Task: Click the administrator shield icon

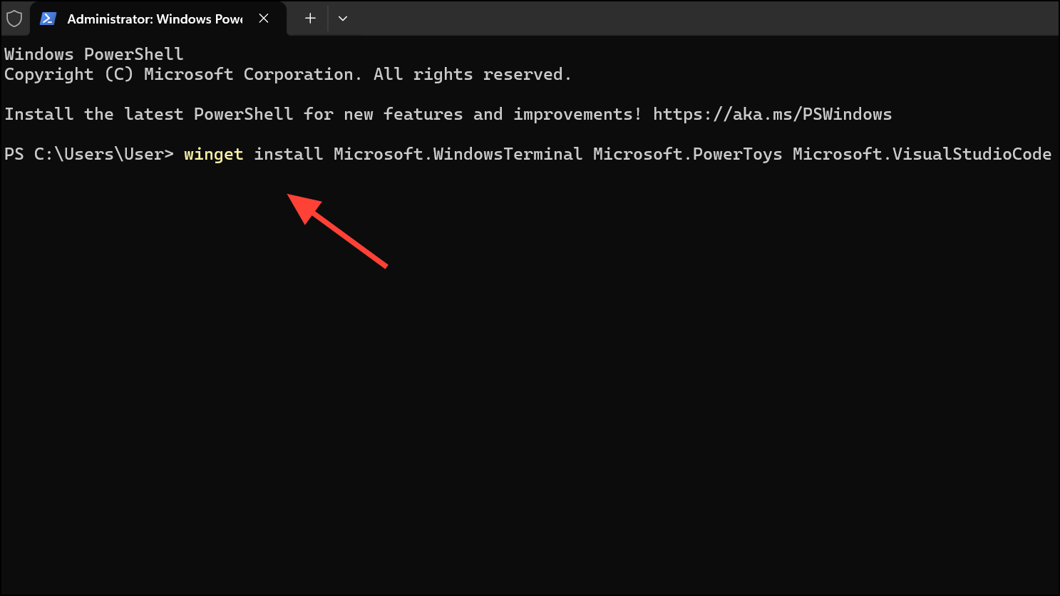Action: tap(14, 19)
